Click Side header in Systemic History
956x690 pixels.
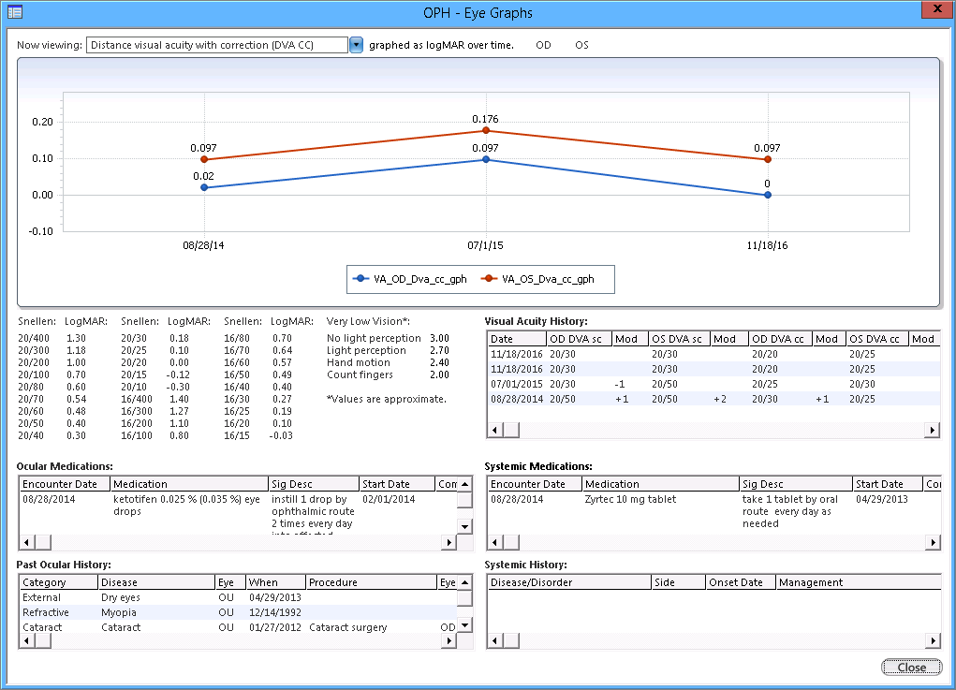click(x=679, y=582)
